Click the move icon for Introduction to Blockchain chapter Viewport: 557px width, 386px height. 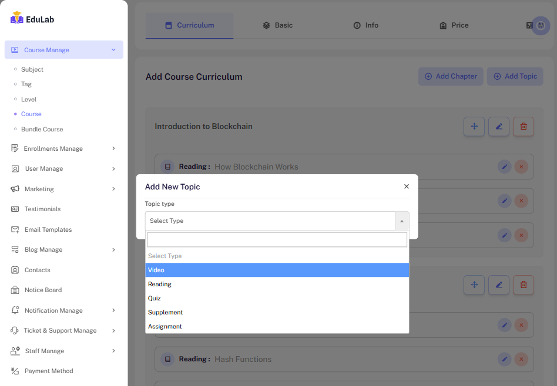click(x=474, y=127)
